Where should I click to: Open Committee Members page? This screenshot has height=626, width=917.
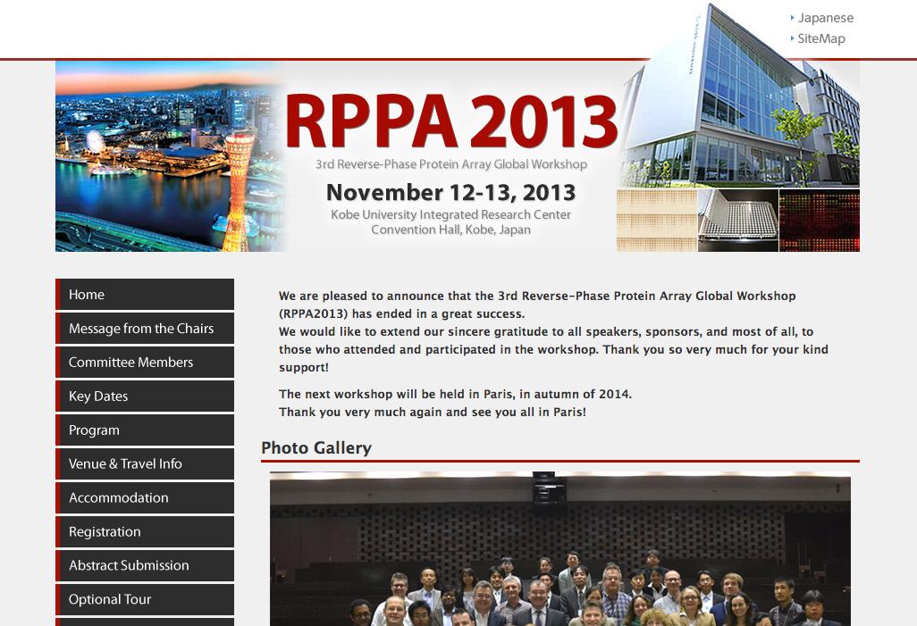pyautogui.click(x=145, y=363)
